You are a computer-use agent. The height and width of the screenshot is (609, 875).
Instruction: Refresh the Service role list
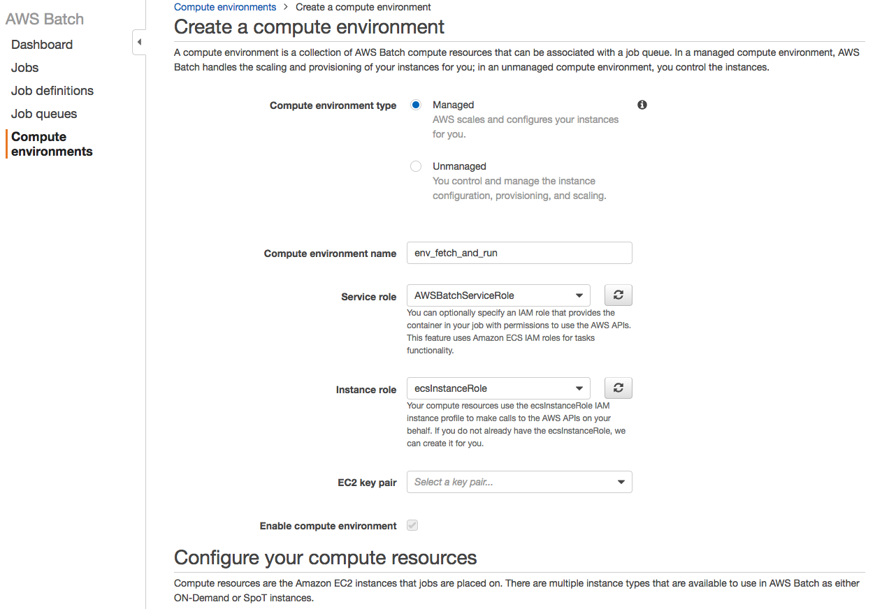[618, 295]
